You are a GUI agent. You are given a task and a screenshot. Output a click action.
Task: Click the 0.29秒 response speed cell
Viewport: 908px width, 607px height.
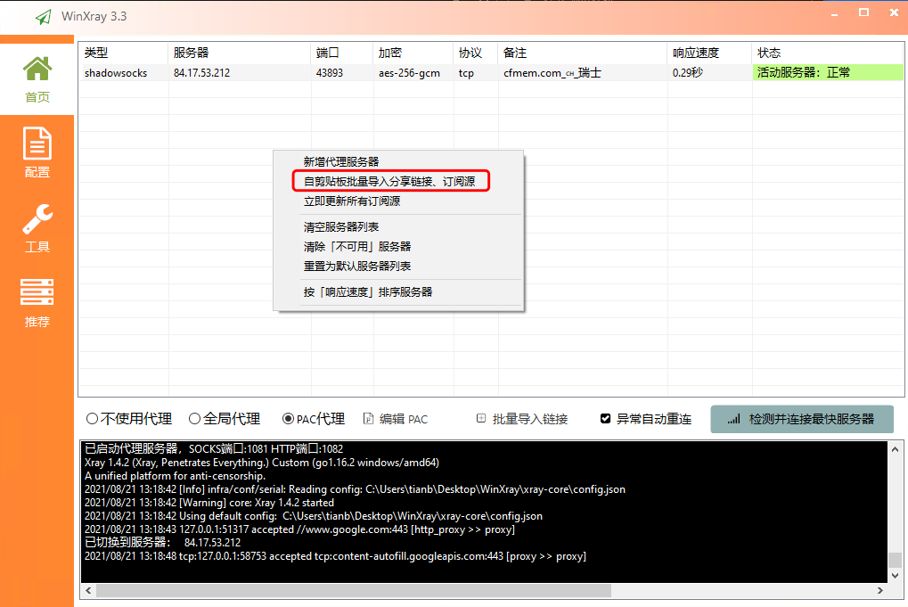688,73
